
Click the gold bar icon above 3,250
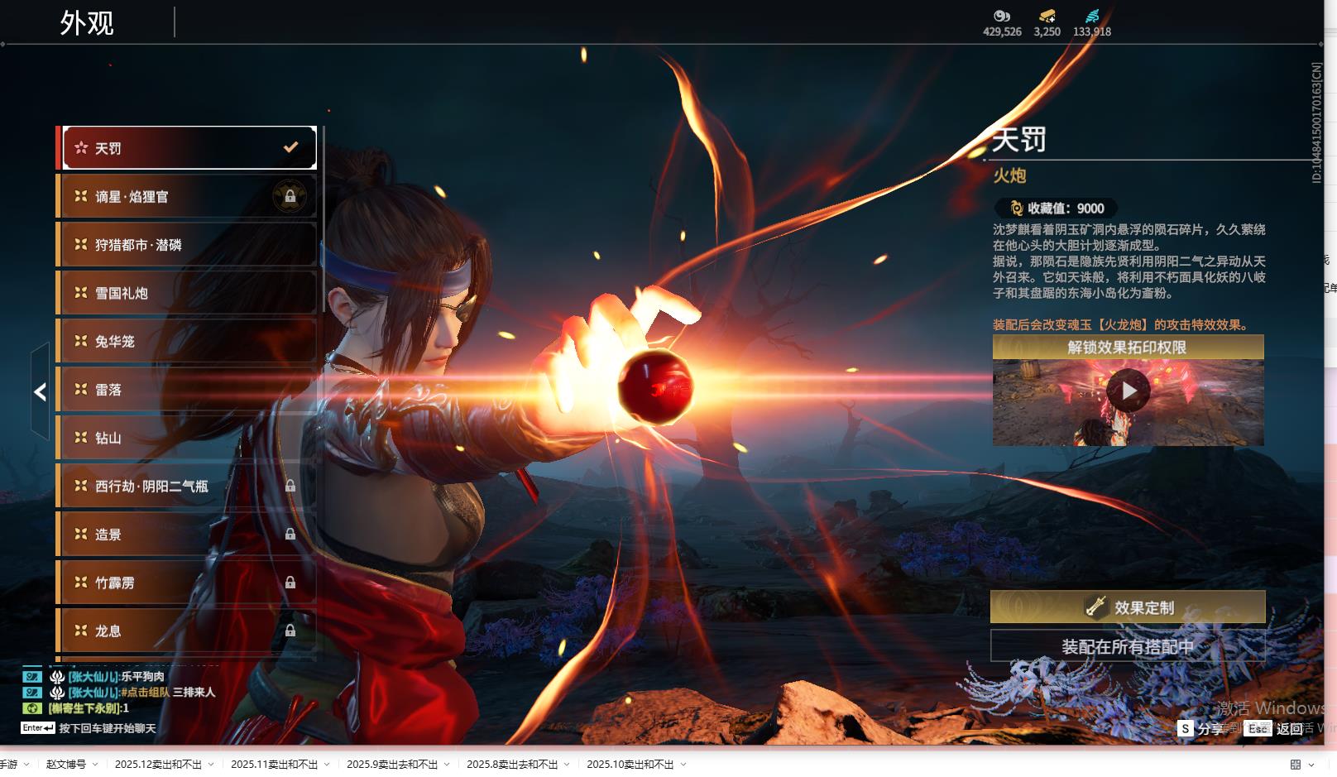1047,16
